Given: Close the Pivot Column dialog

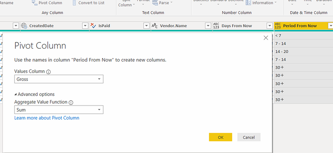Looking at the screenshot, I should click(x=266, y=38).
